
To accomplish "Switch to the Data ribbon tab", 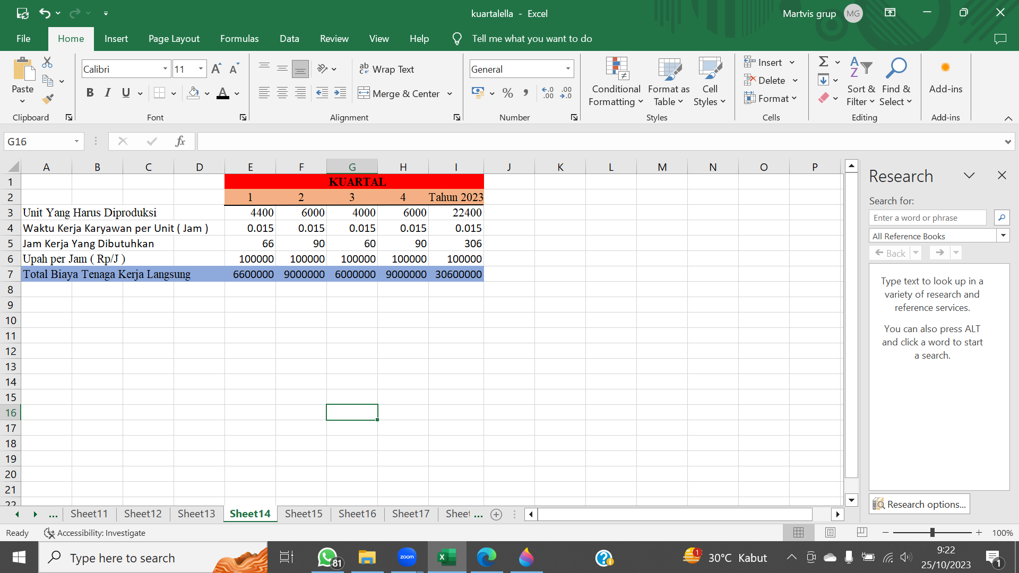I will coord(289,39).
